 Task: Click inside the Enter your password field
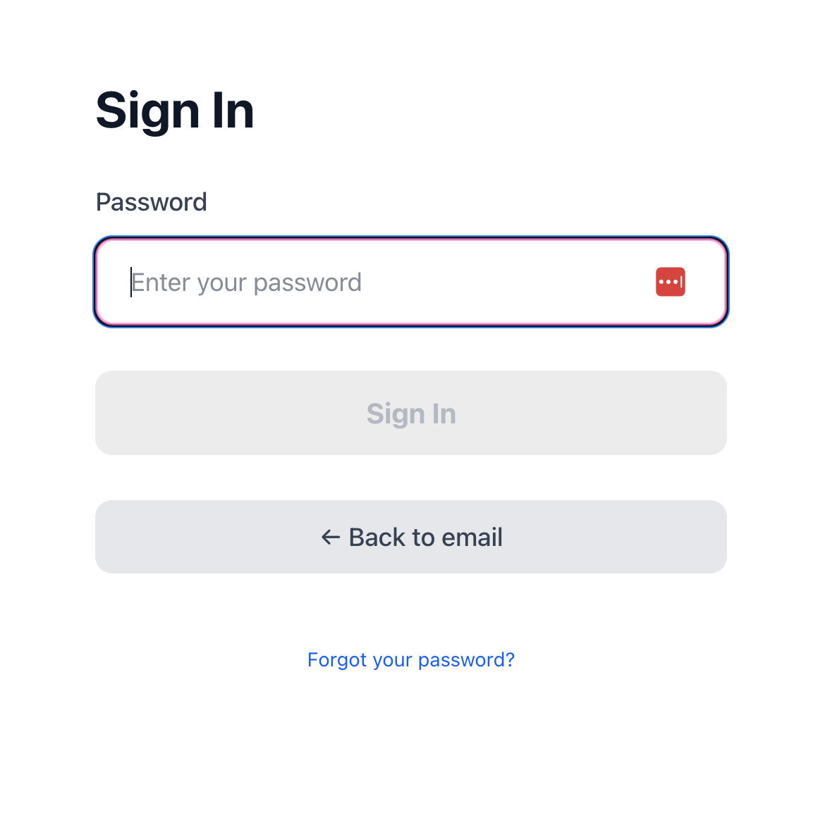pos(317,281)
